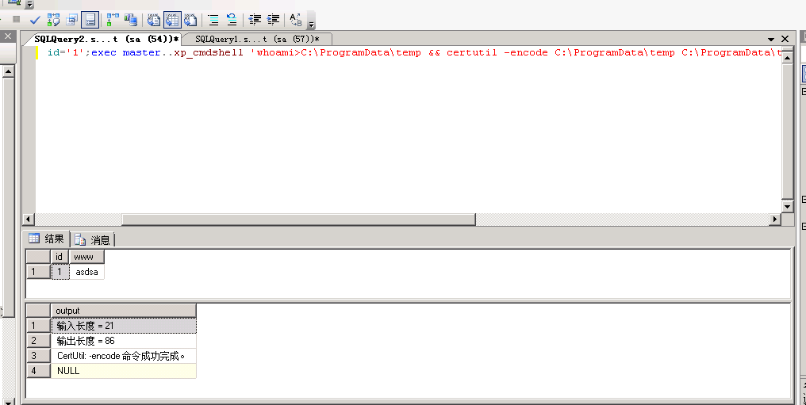Screen dimensions: 806x405
Task: Click the CertUtil -encode 命令成功完成 cell
Action: [124, 356]
